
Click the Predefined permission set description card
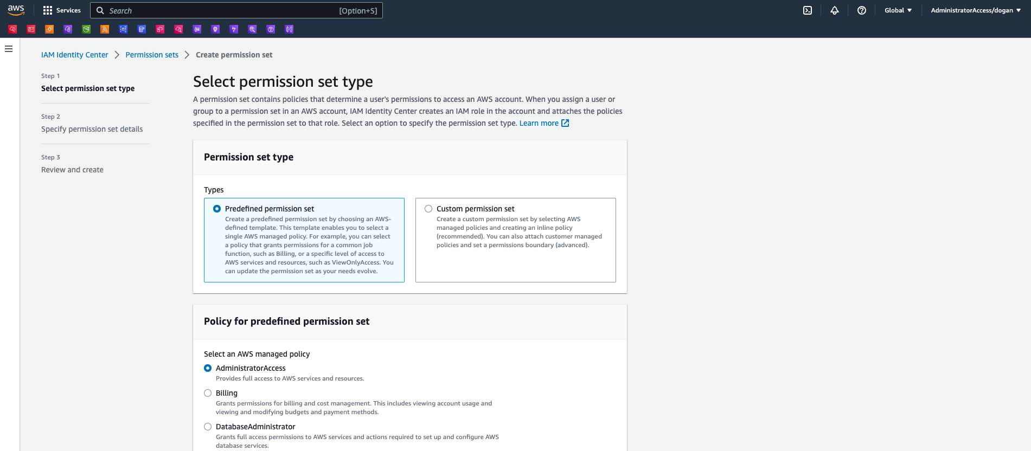304,240
